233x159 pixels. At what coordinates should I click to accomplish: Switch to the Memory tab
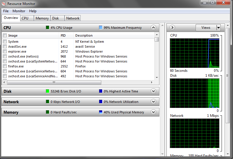(x=42, y=18)
